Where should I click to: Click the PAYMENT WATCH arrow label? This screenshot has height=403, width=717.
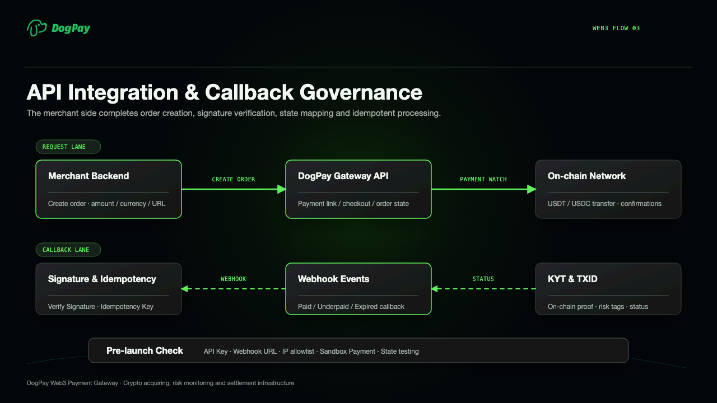click(483, 179)
